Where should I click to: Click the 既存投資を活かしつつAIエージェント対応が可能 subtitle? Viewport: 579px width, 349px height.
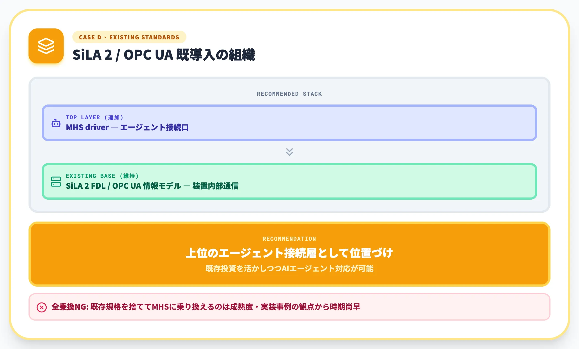pyautogui.click(x=289, y=269)
